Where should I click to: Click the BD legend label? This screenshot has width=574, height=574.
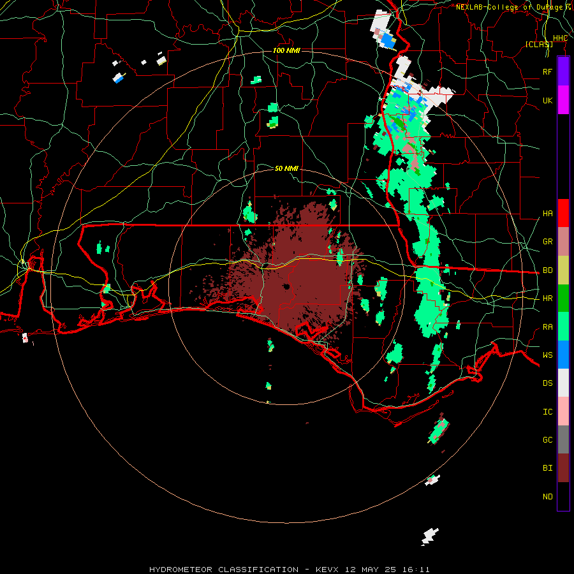click(x=547, y=270)
